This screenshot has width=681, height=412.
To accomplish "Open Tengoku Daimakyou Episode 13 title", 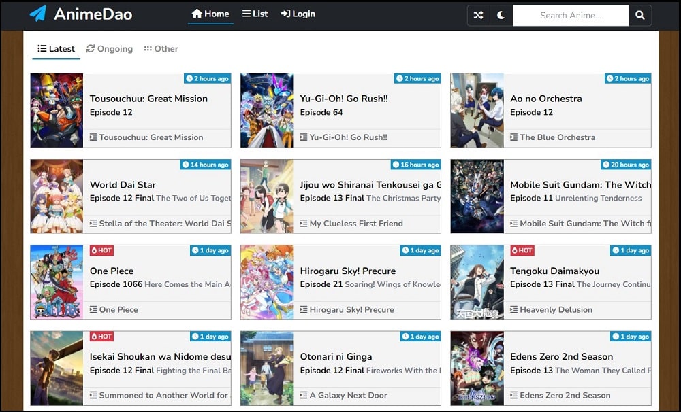I will (x=554, y=271).
